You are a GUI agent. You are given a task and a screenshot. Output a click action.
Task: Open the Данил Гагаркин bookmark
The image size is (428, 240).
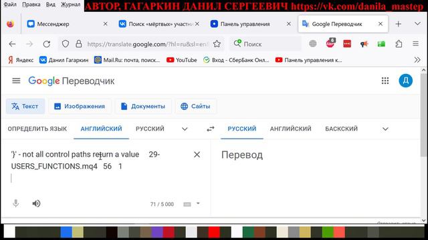coord(64,60)
